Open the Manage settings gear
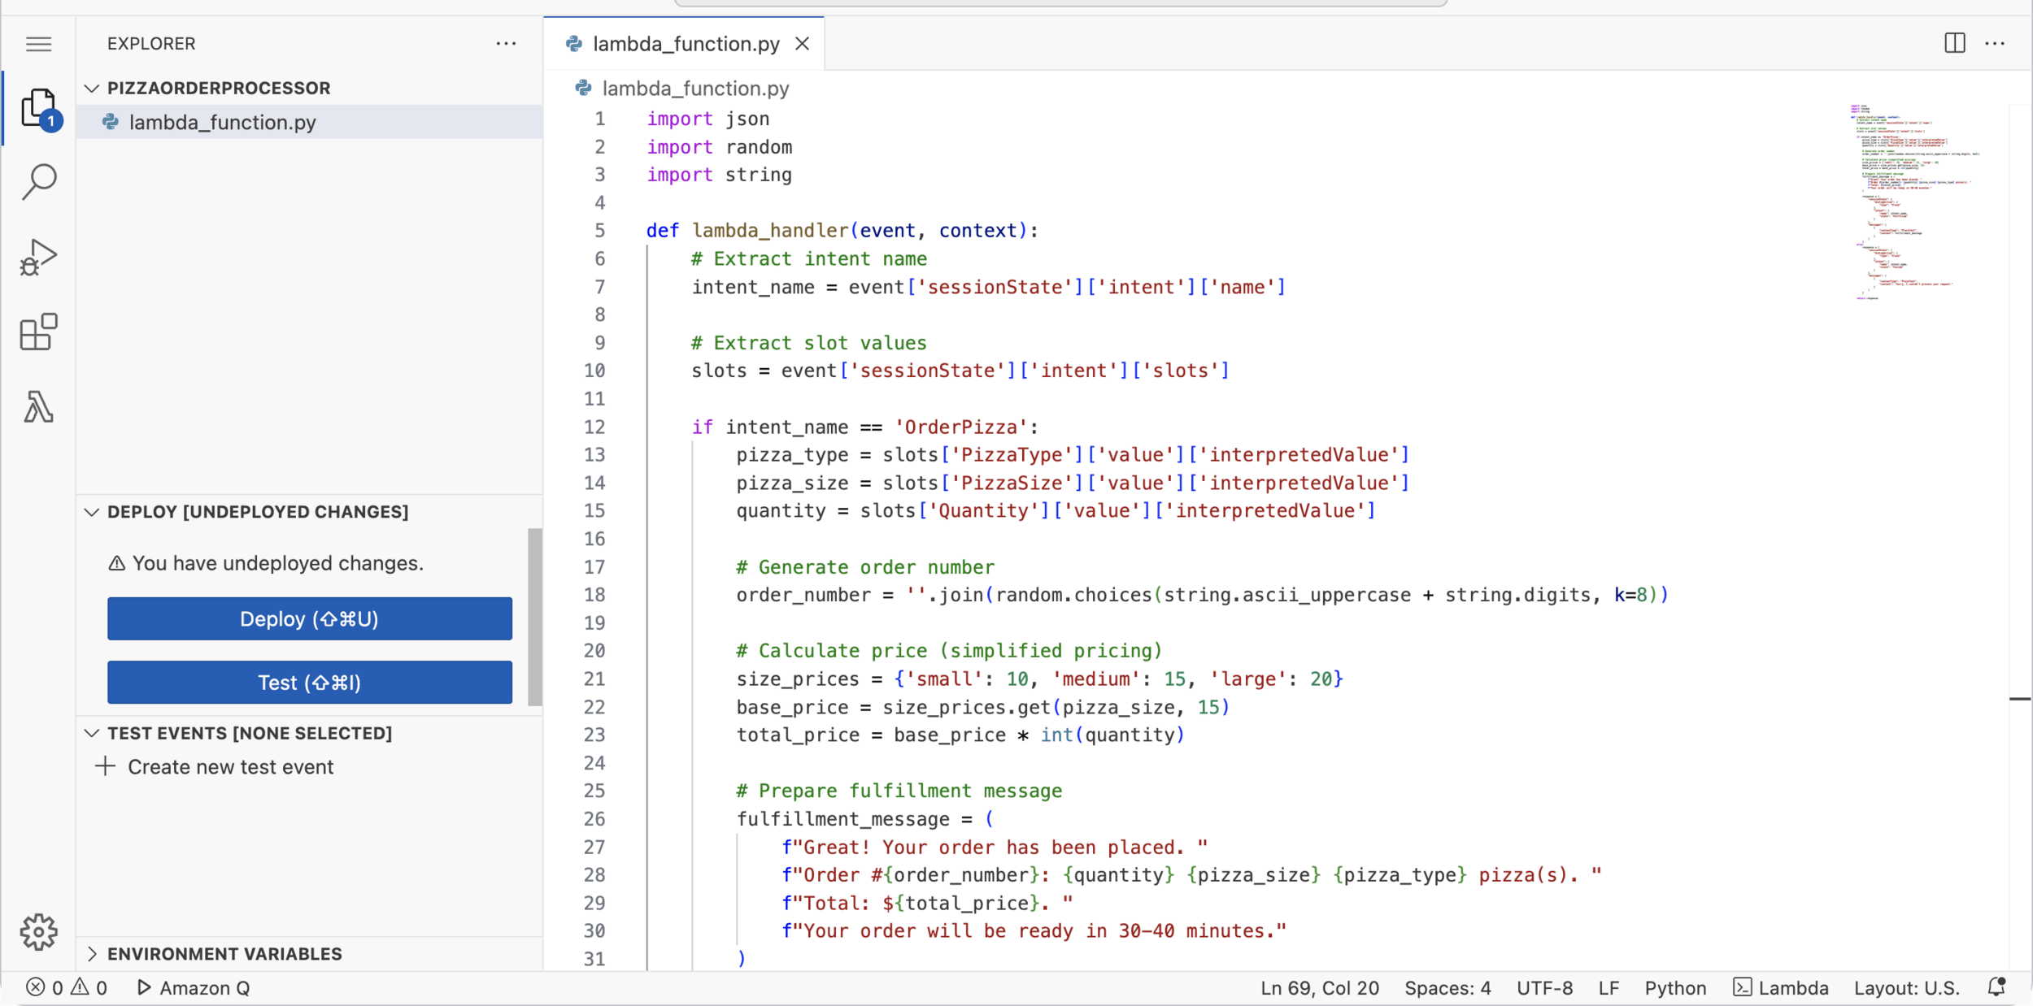The width and height of the screenshot is (2033, 1006). point(38,931)
